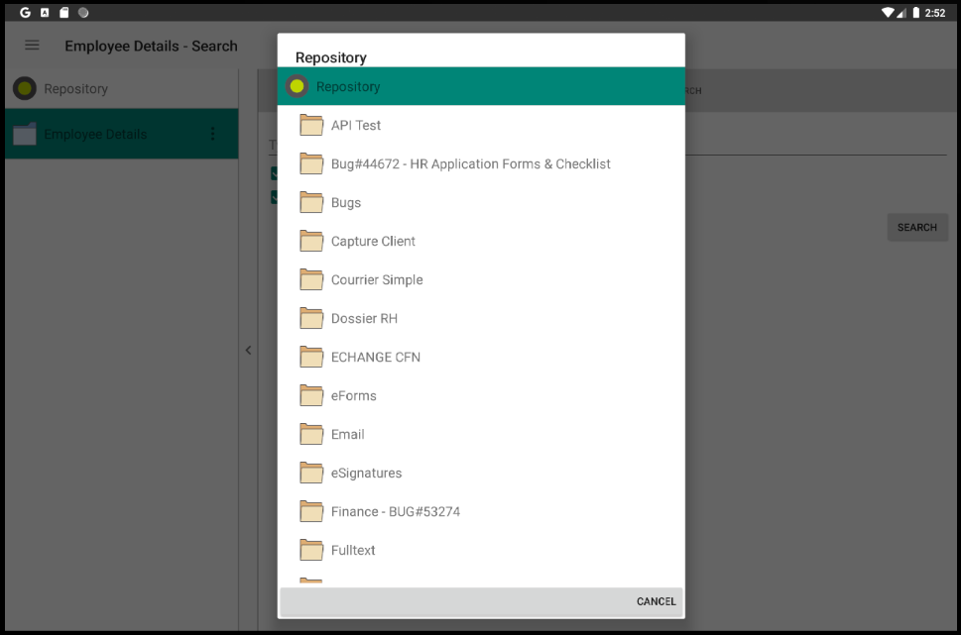Click the Capture Client folder icon
This screenshot has height=635, width=961.
tap(312, 241)
